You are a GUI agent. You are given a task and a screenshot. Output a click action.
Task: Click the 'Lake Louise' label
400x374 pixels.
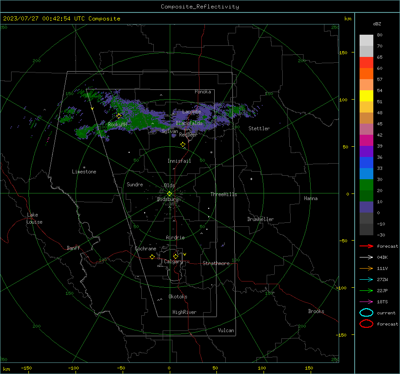[34, 218]
